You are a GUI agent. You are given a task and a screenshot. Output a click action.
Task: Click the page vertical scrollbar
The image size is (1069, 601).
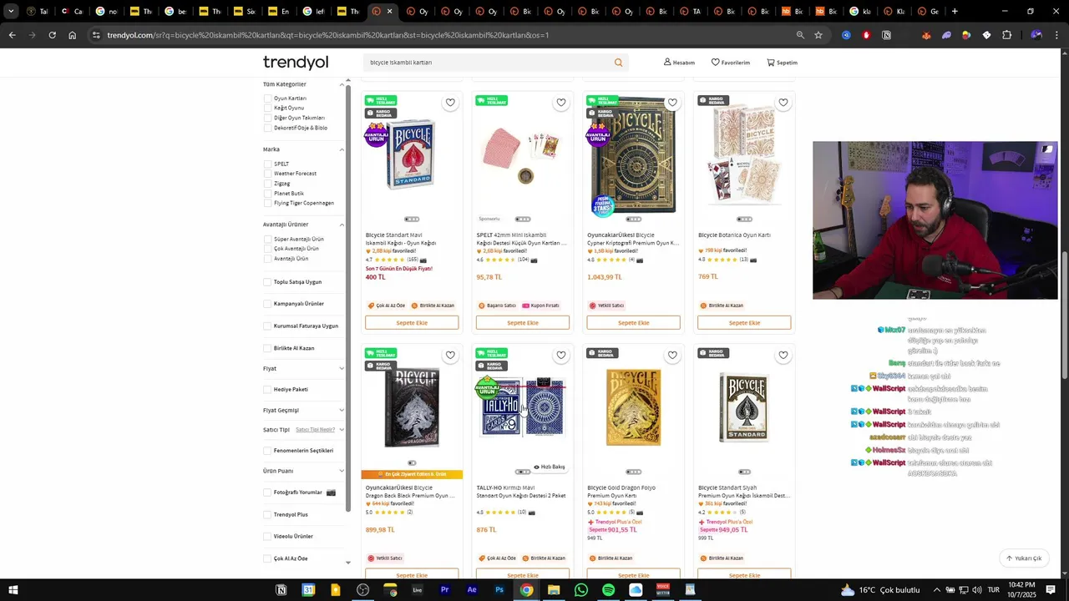point(1064,313)
